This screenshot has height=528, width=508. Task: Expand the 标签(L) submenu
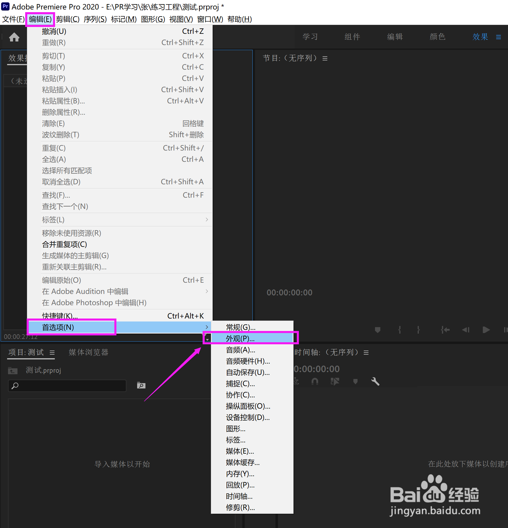tap(120, 220)
